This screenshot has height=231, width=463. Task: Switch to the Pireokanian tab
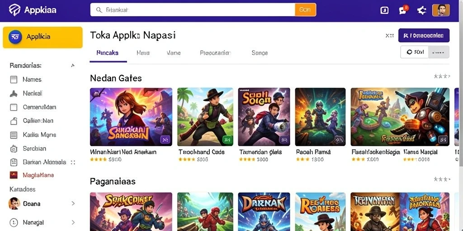tap(215, 53)
